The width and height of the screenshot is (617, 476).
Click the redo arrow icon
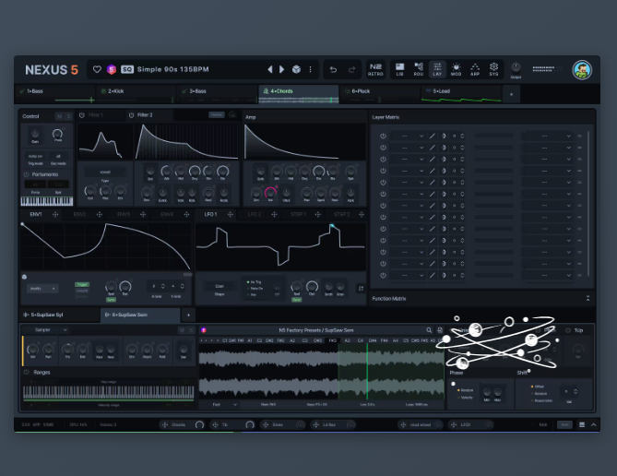tap(351, 69)
